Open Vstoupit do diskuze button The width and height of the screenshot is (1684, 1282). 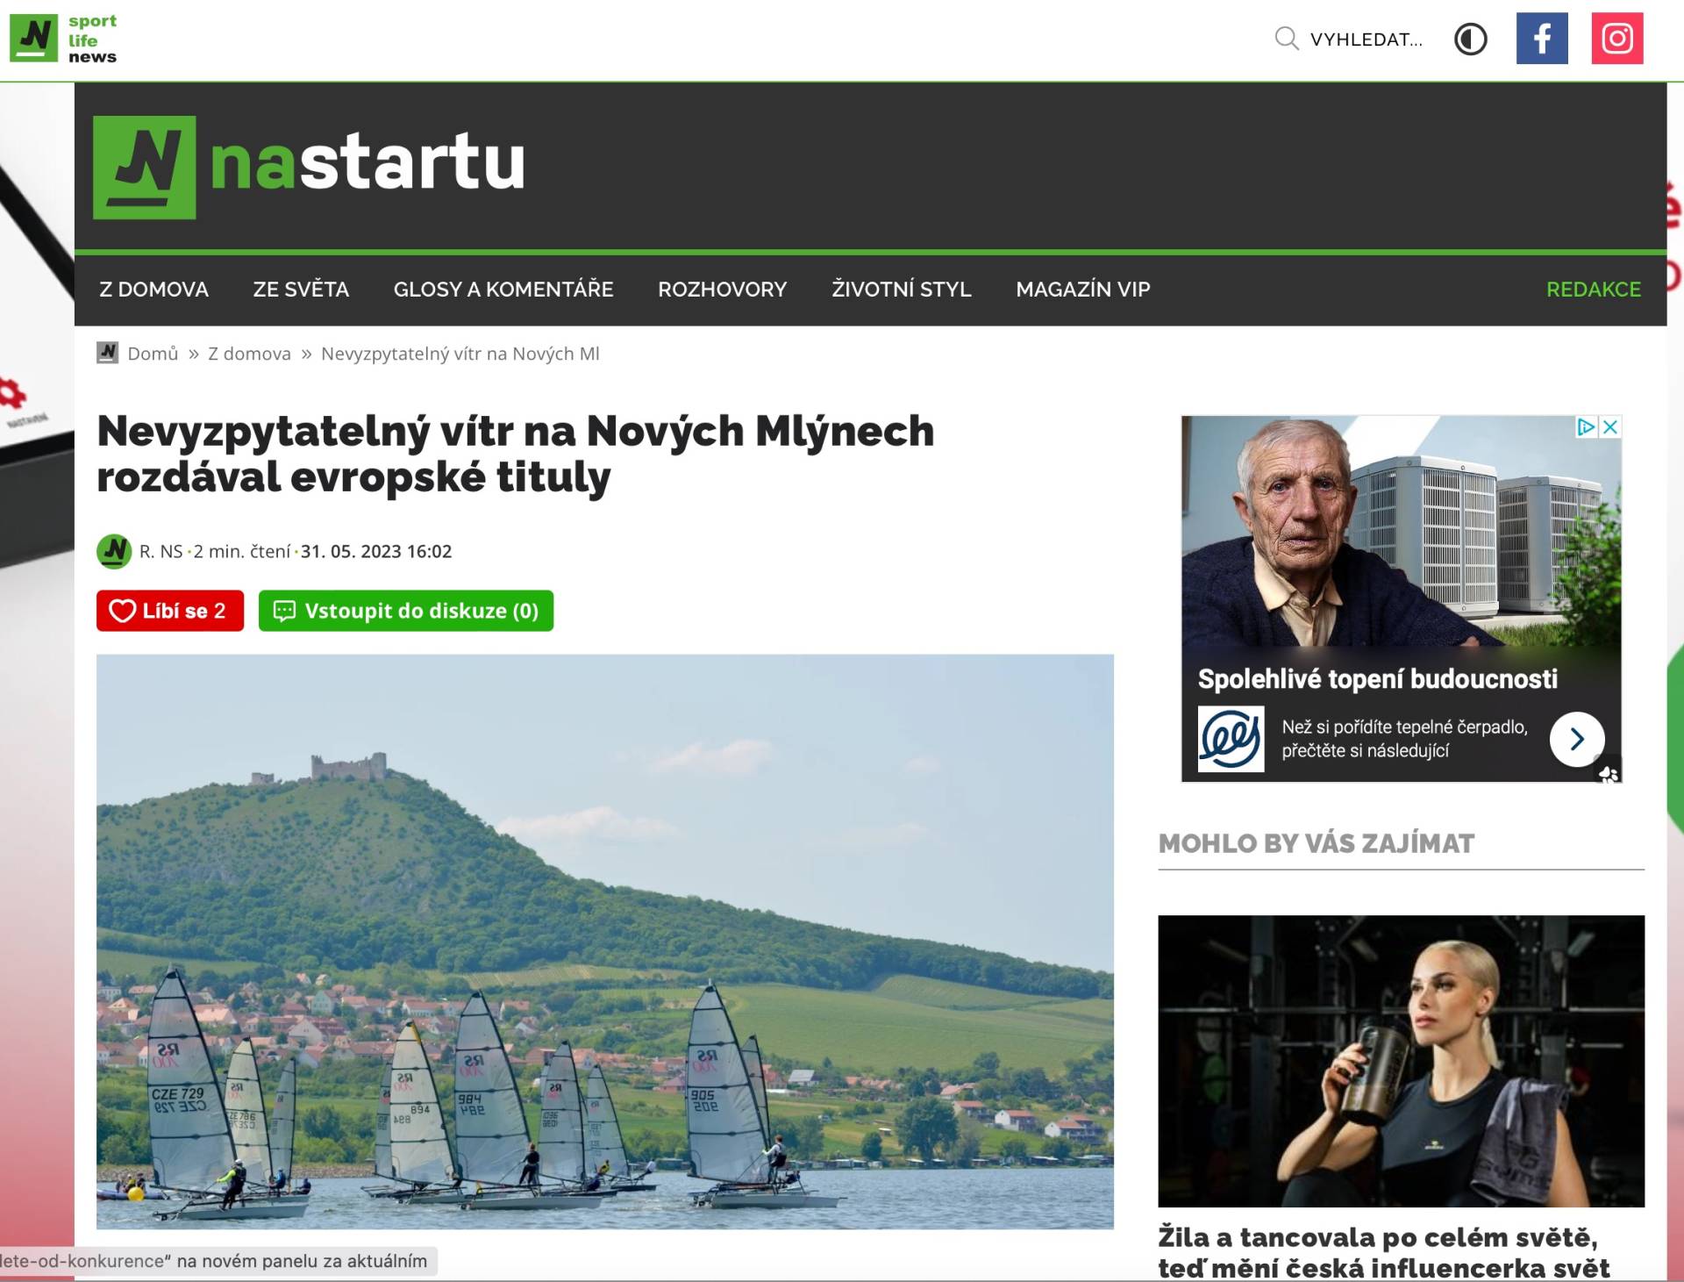point(406,611)
